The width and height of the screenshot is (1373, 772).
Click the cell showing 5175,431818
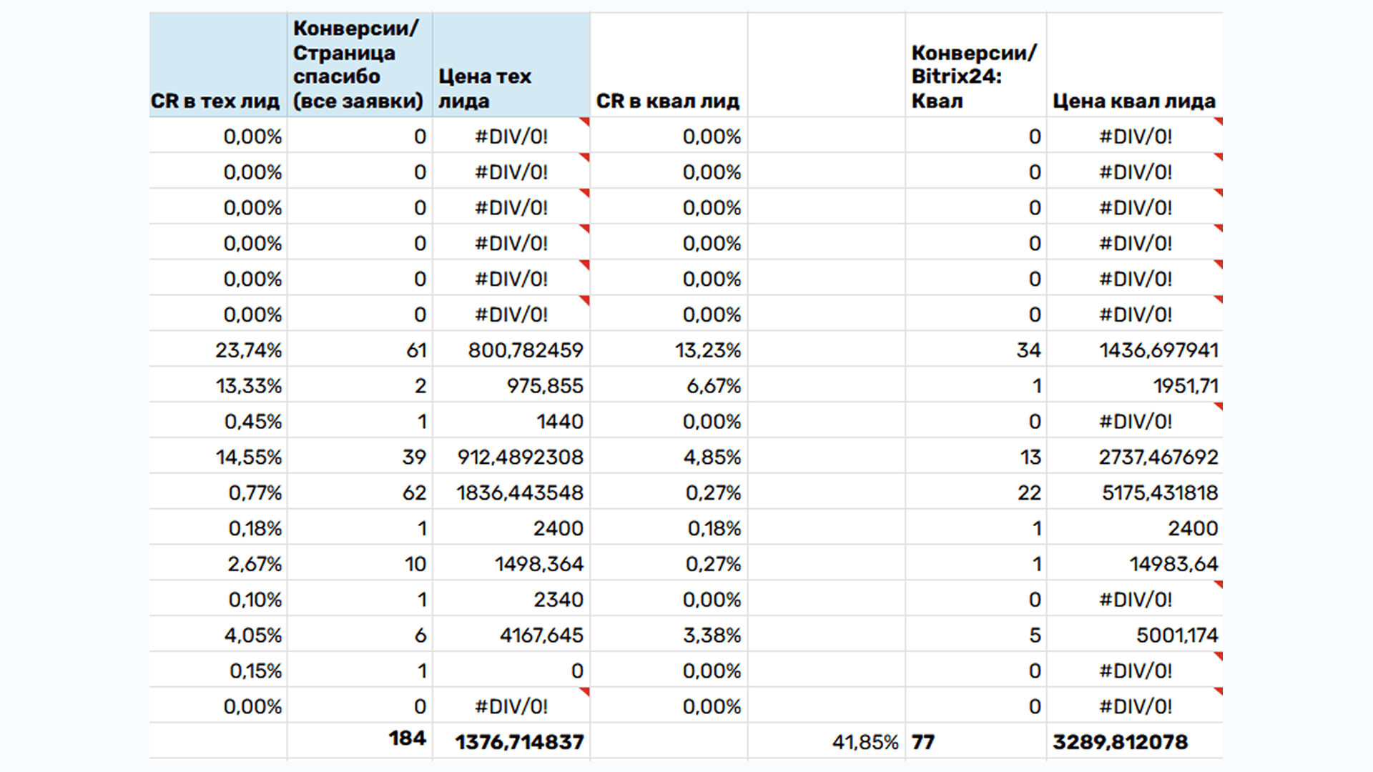coord(1159,493)
